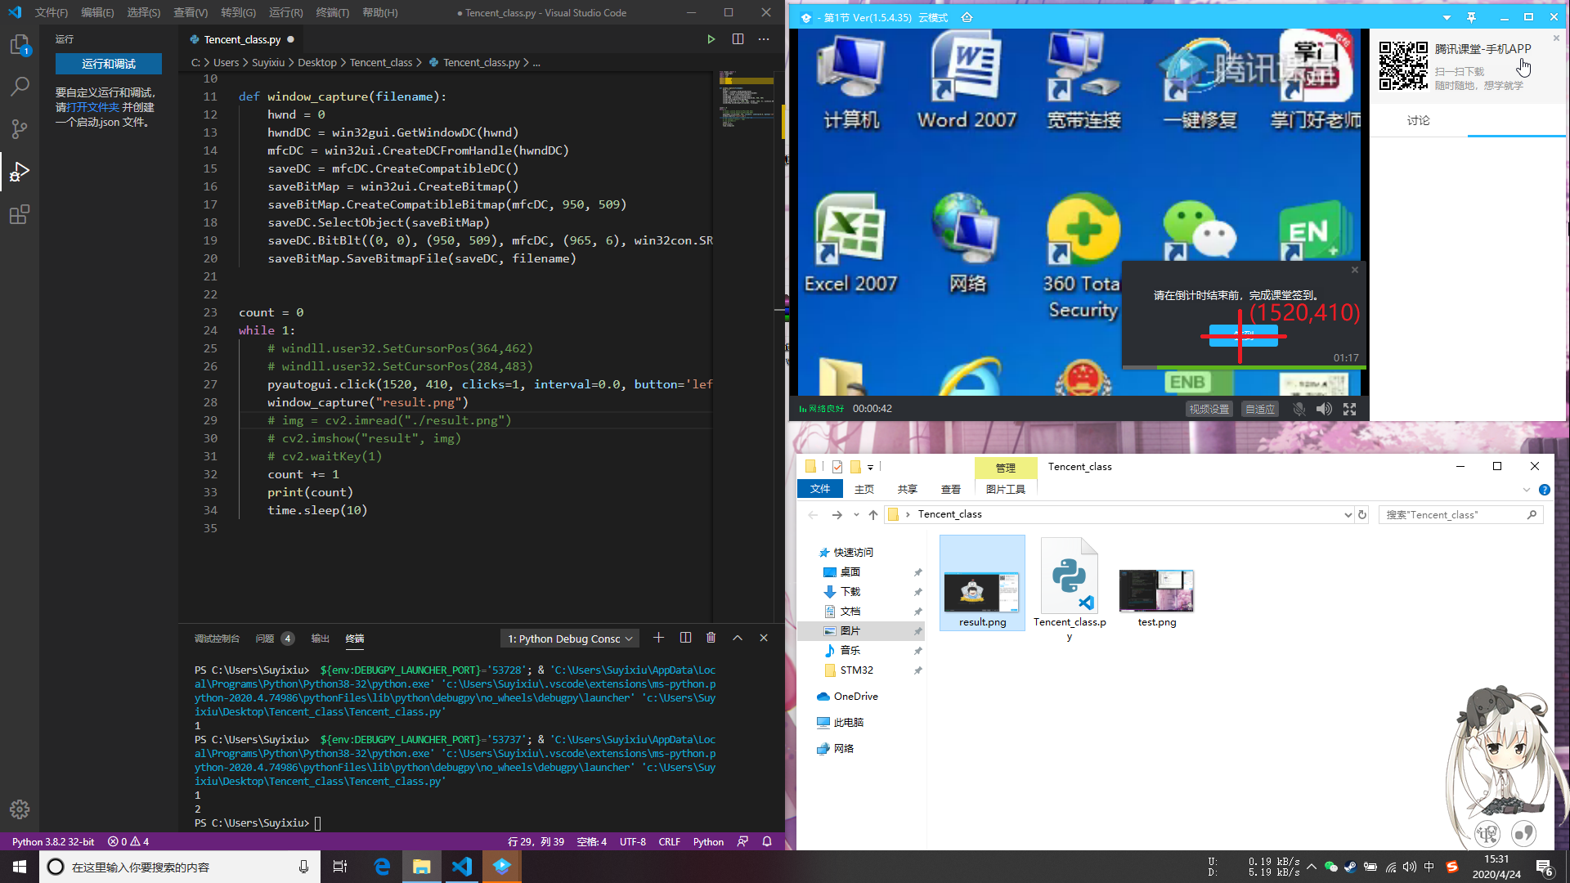The image size is (1570, 883).
Task: Kill the terminal using the trash icon
Action: tap(711, 637)
